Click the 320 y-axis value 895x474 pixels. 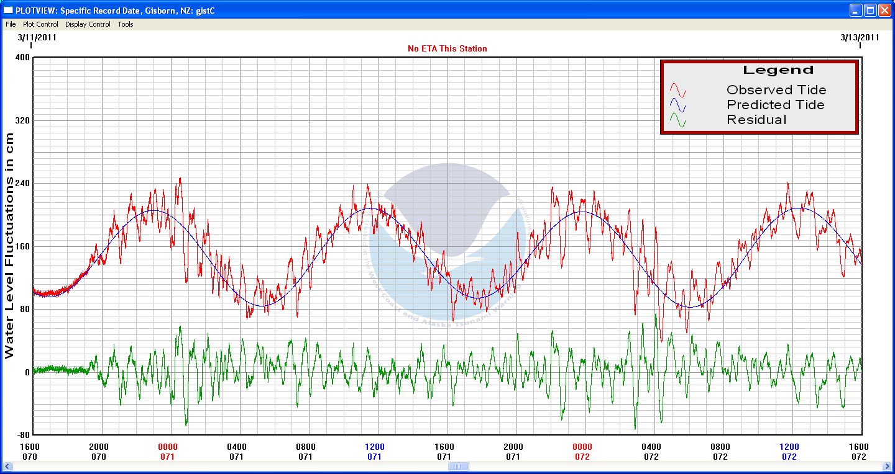pyautogui.click(x=22, y=120)
